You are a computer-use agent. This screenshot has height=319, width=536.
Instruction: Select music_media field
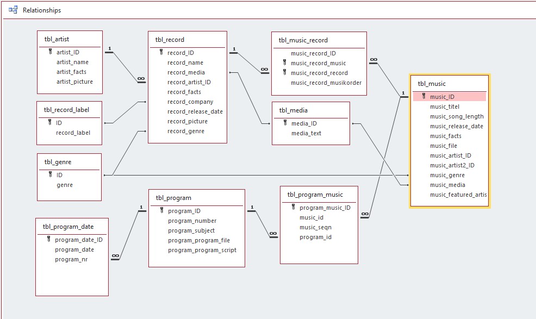[x=447, y=185]
